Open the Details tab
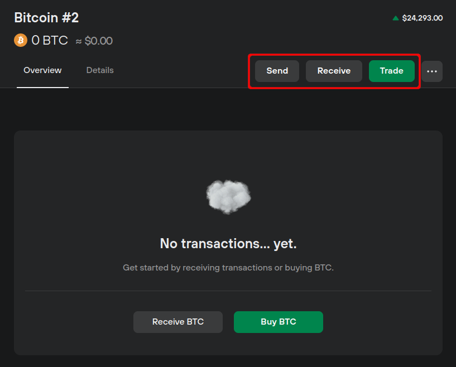Screen dimensions: 456x367 click(x=100, y=70)
